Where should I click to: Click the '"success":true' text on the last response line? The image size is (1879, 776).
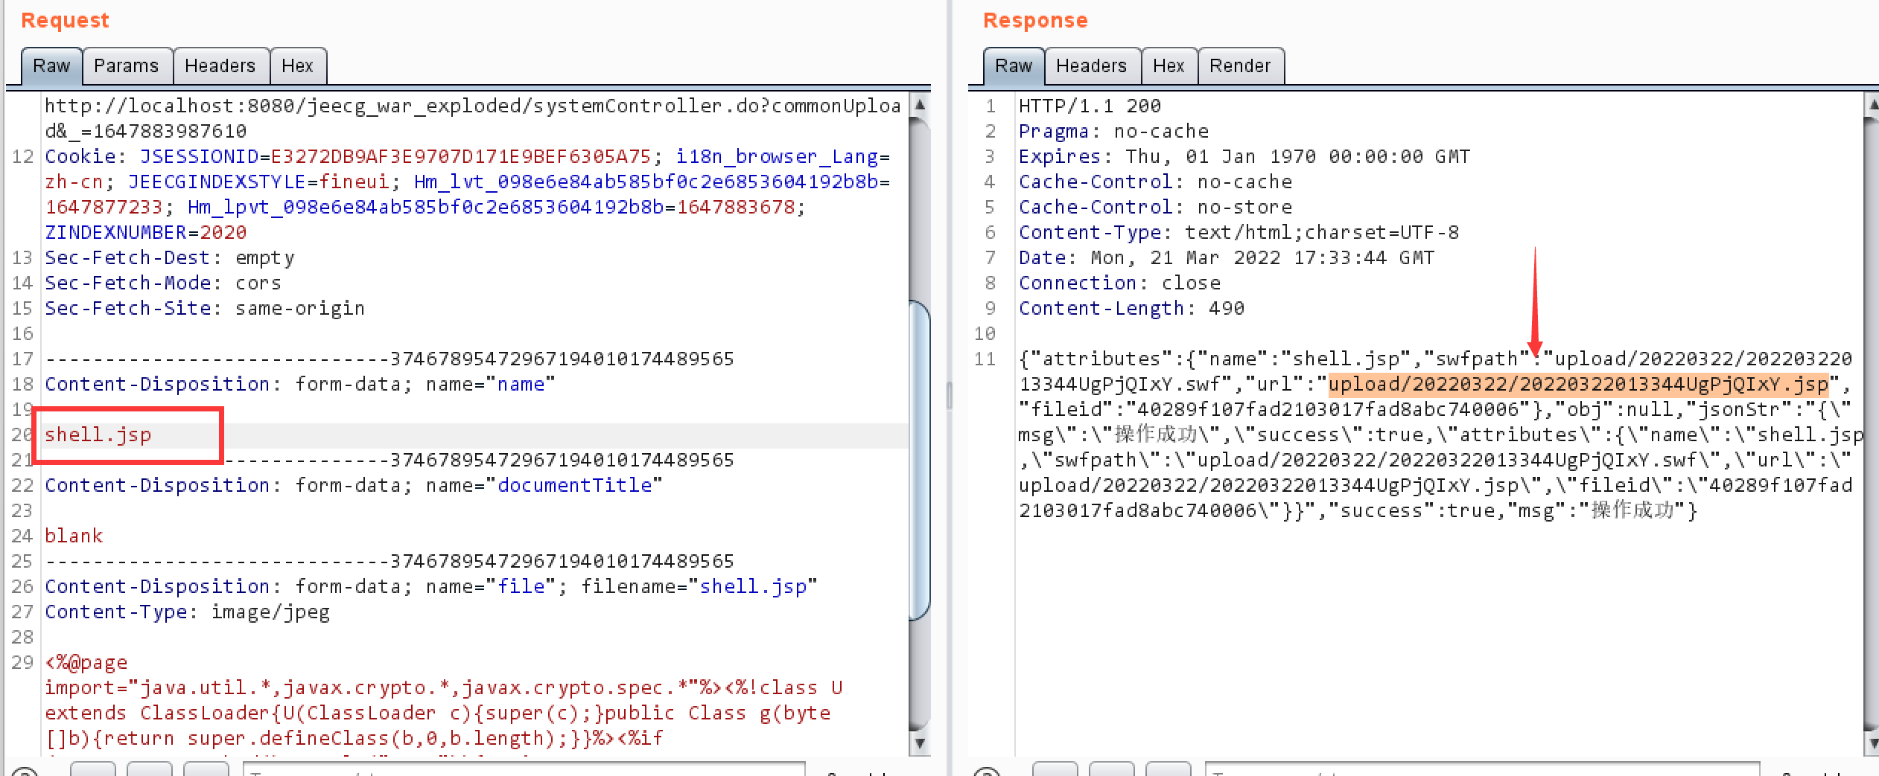(x=1418, y=510)
